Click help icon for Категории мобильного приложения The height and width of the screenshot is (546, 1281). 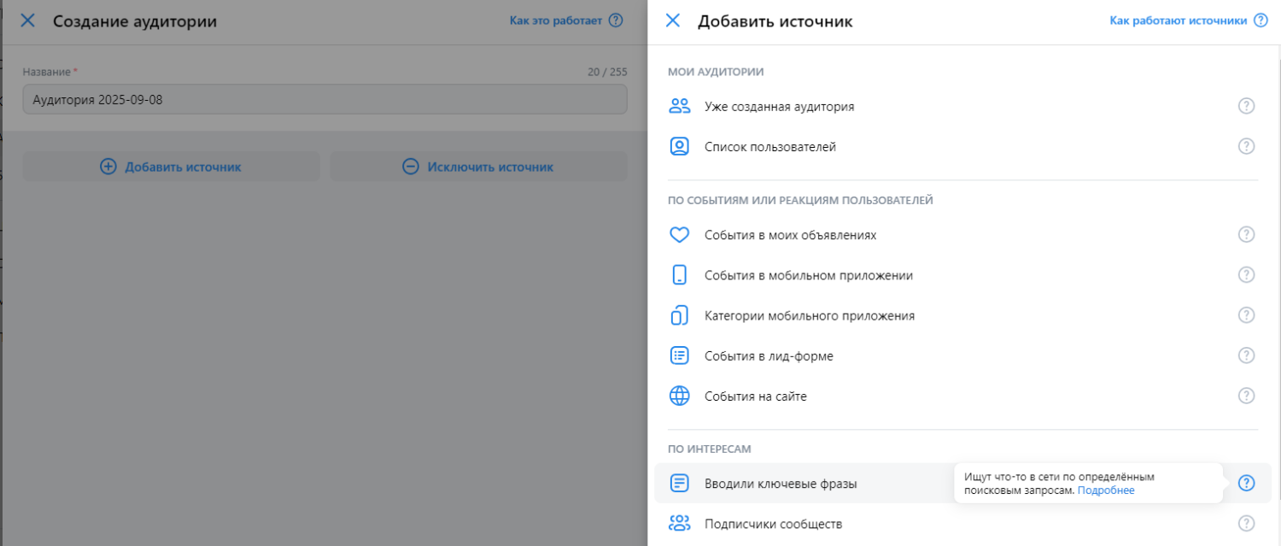pos(1246,315)
